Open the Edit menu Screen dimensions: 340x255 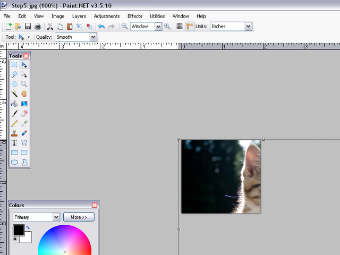coord(22,16)
